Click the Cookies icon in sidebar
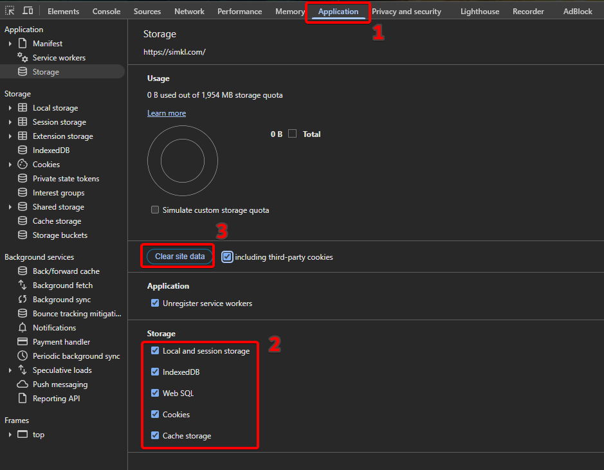 23,165
